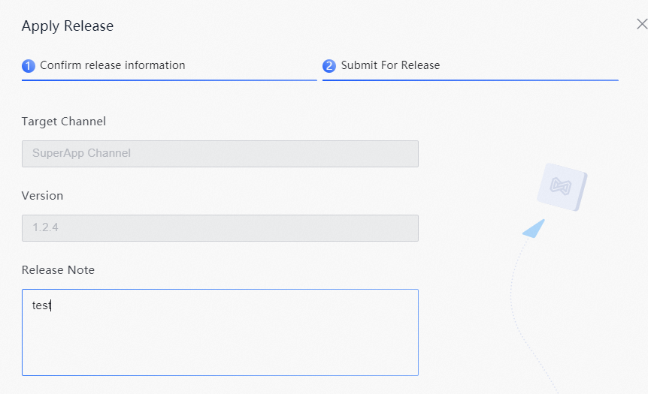
Task: Click the step 1 number badge
Action: pos(28,65)
